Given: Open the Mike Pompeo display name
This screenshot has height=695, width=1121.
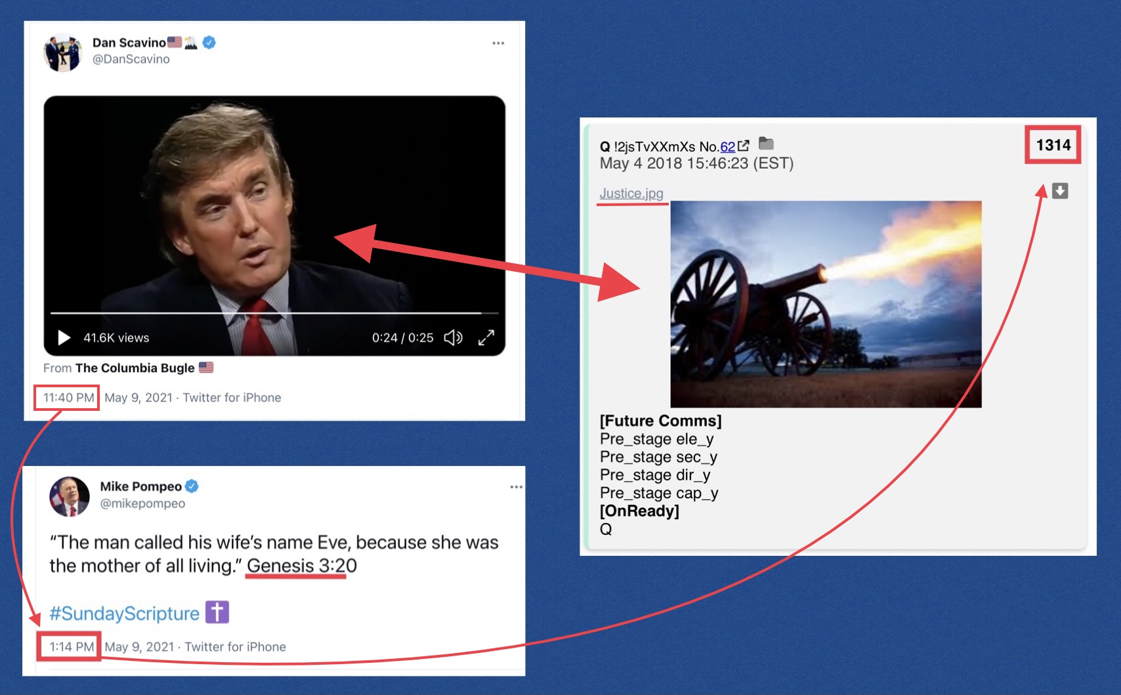Looking at the screenshot, I should pos(140,486).
